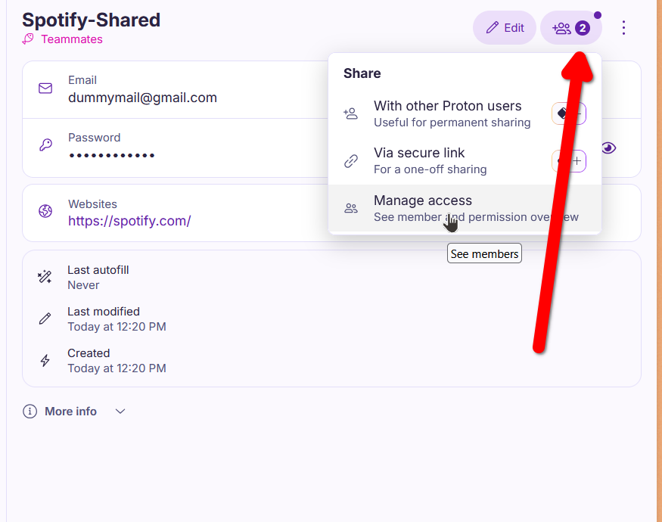The width and height of the screenshot is (662, 522).
Task: Click the purple 2 members count badge
Action: tap(583, 28)
